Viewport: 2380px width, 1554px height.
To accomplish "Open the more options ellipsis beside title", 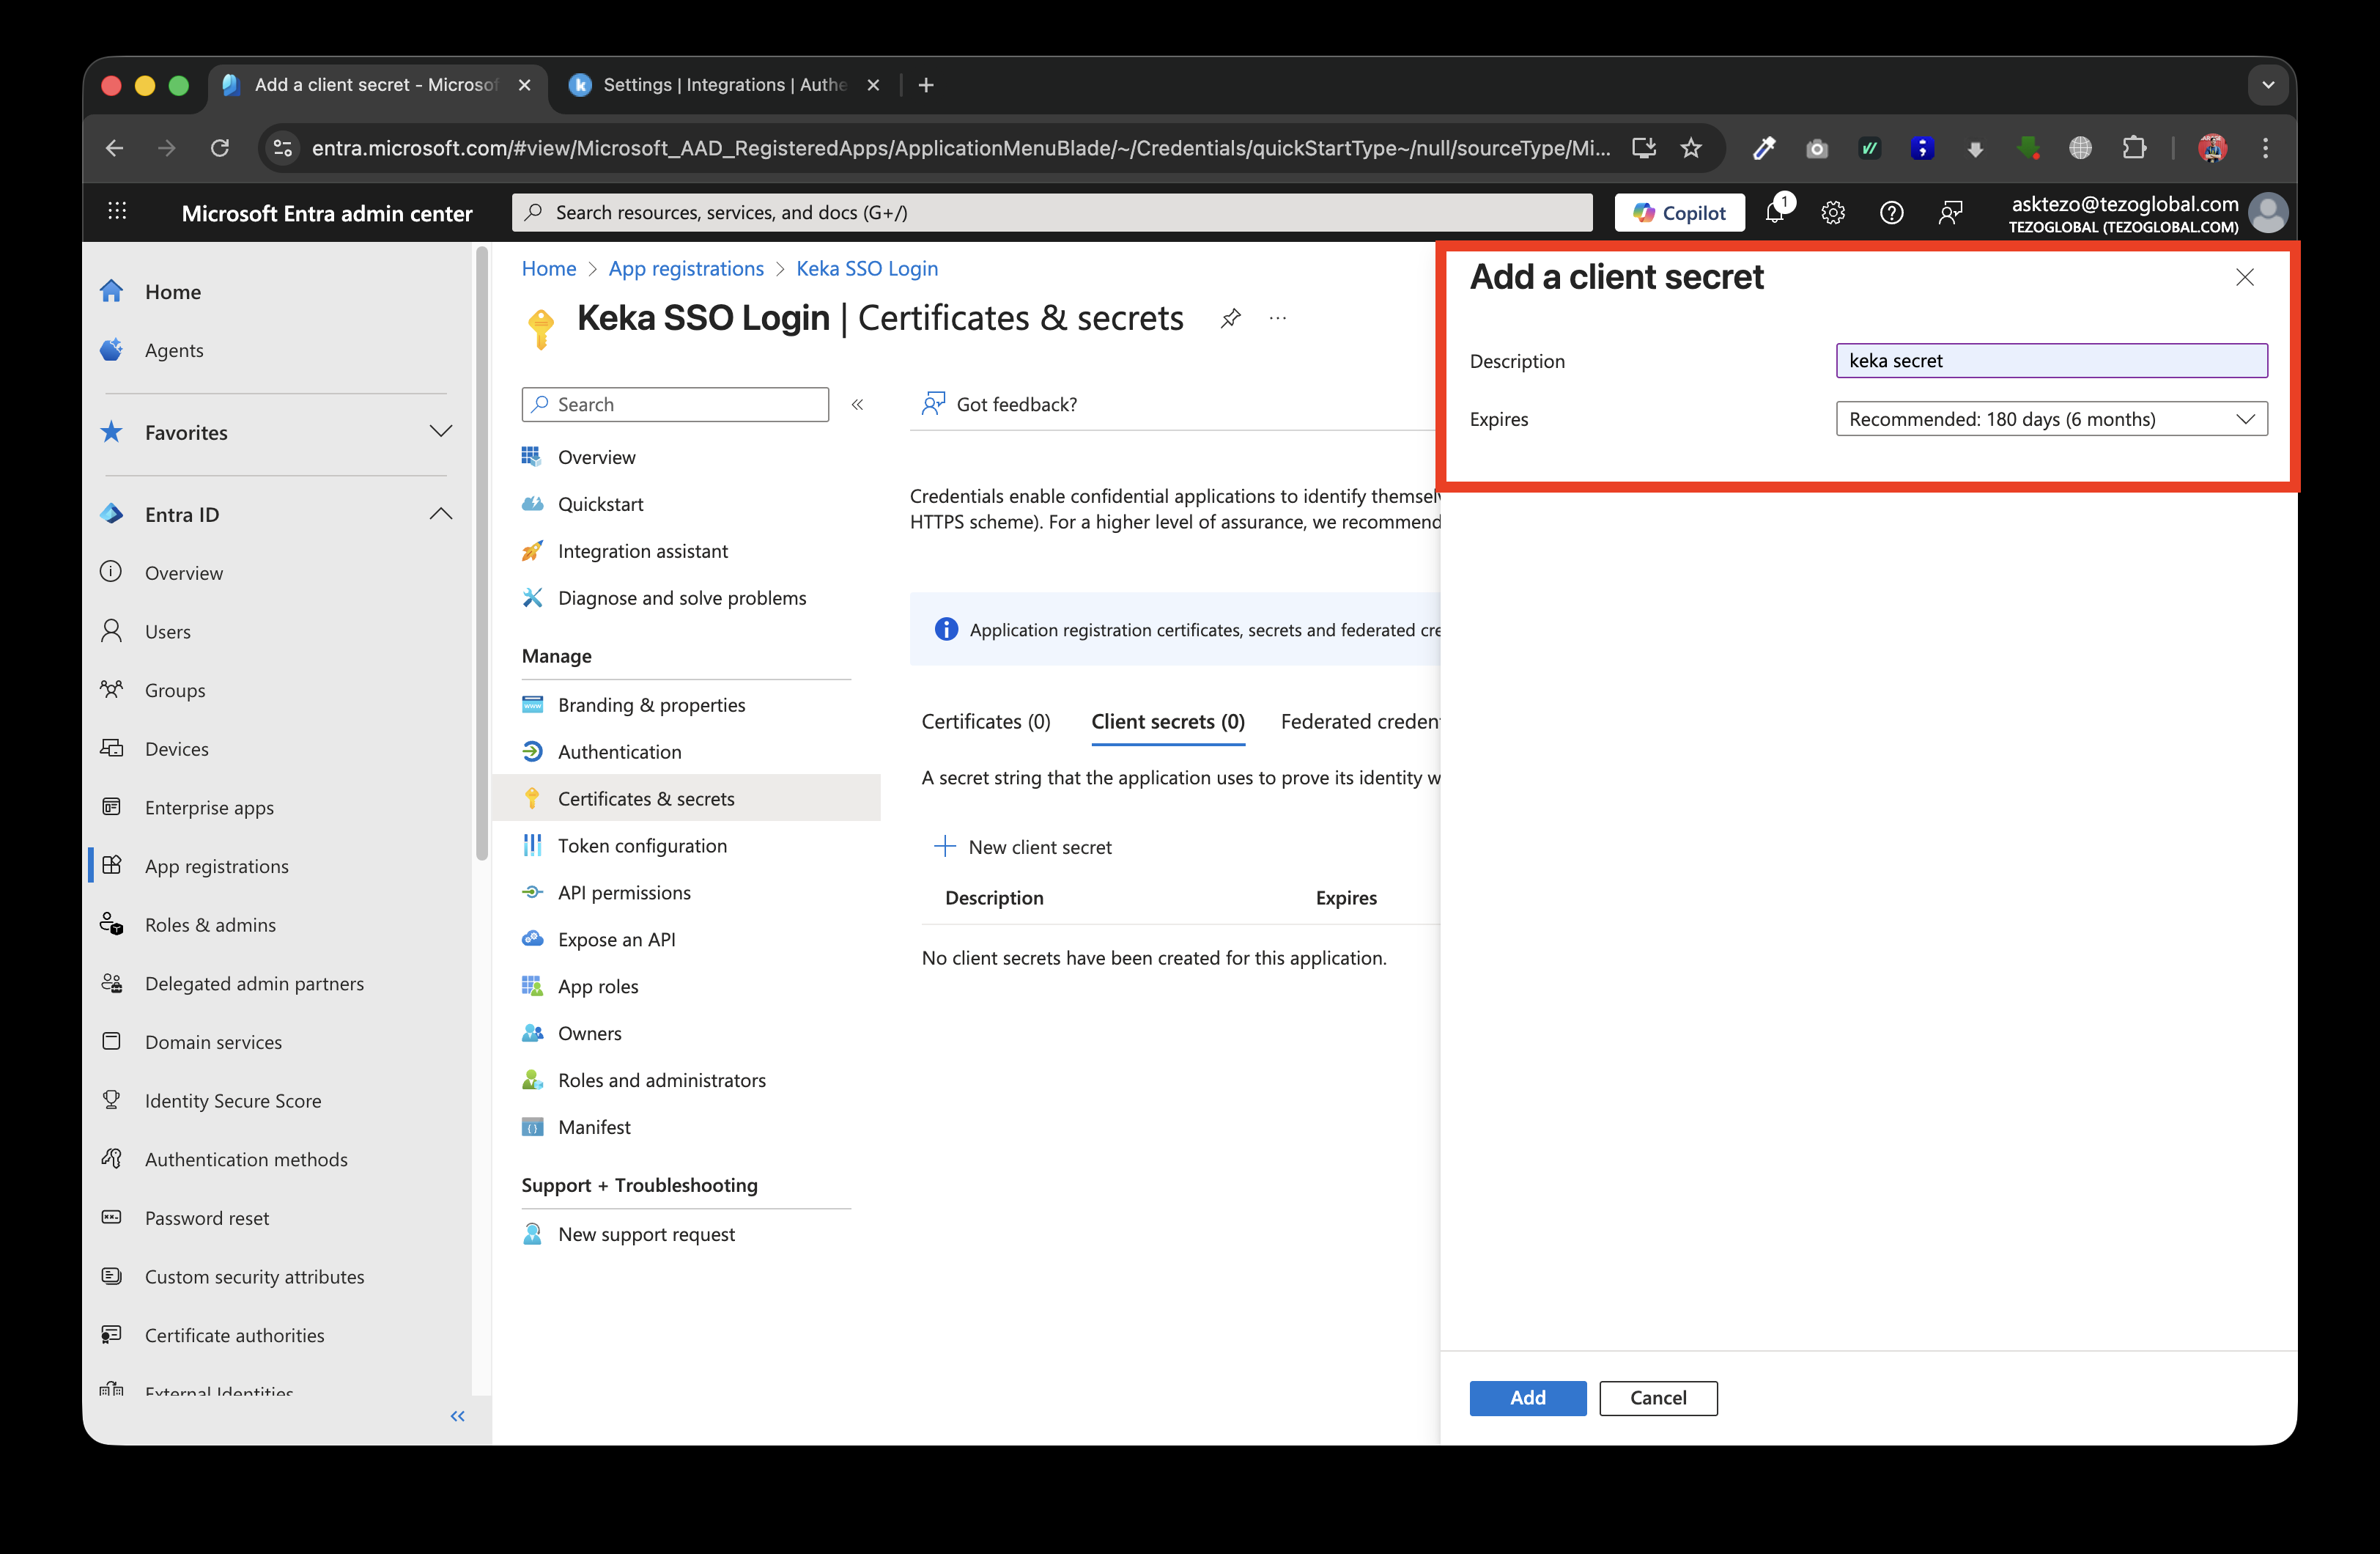I will tap(1277, 318).
